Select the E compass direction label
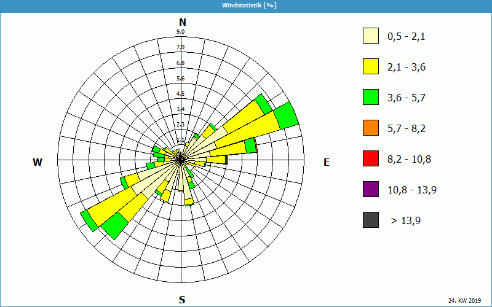Image resolution: width=492 pixels, height=307 pixels. [x=327, y=163]
